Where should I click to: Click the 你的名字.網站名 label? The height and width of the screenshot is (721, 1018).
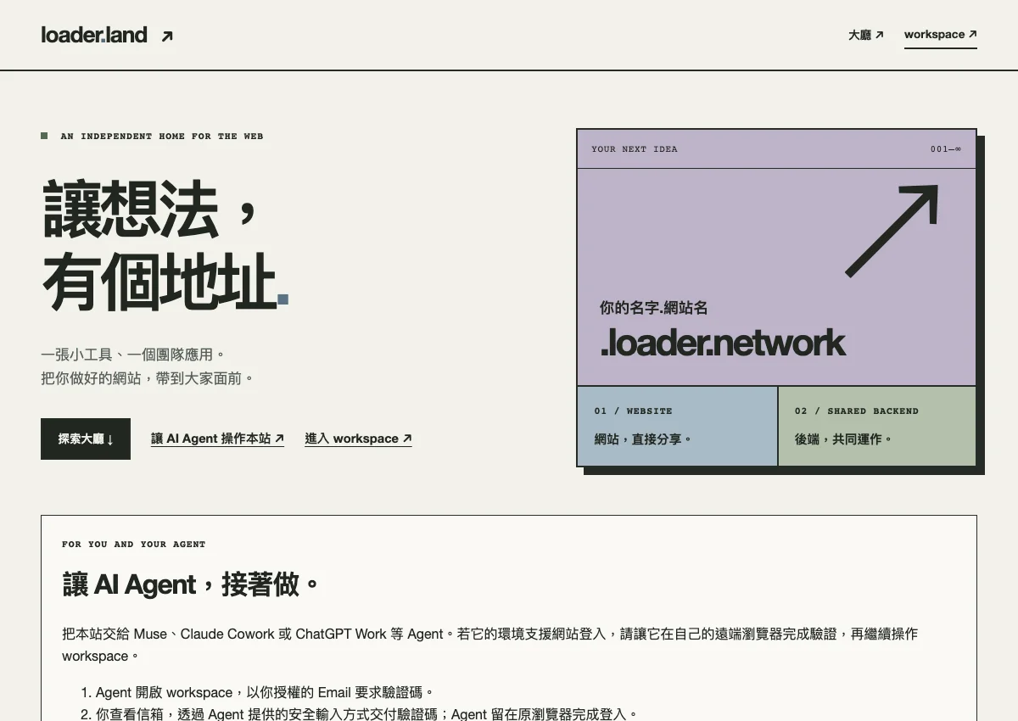(x=653, y=308)
